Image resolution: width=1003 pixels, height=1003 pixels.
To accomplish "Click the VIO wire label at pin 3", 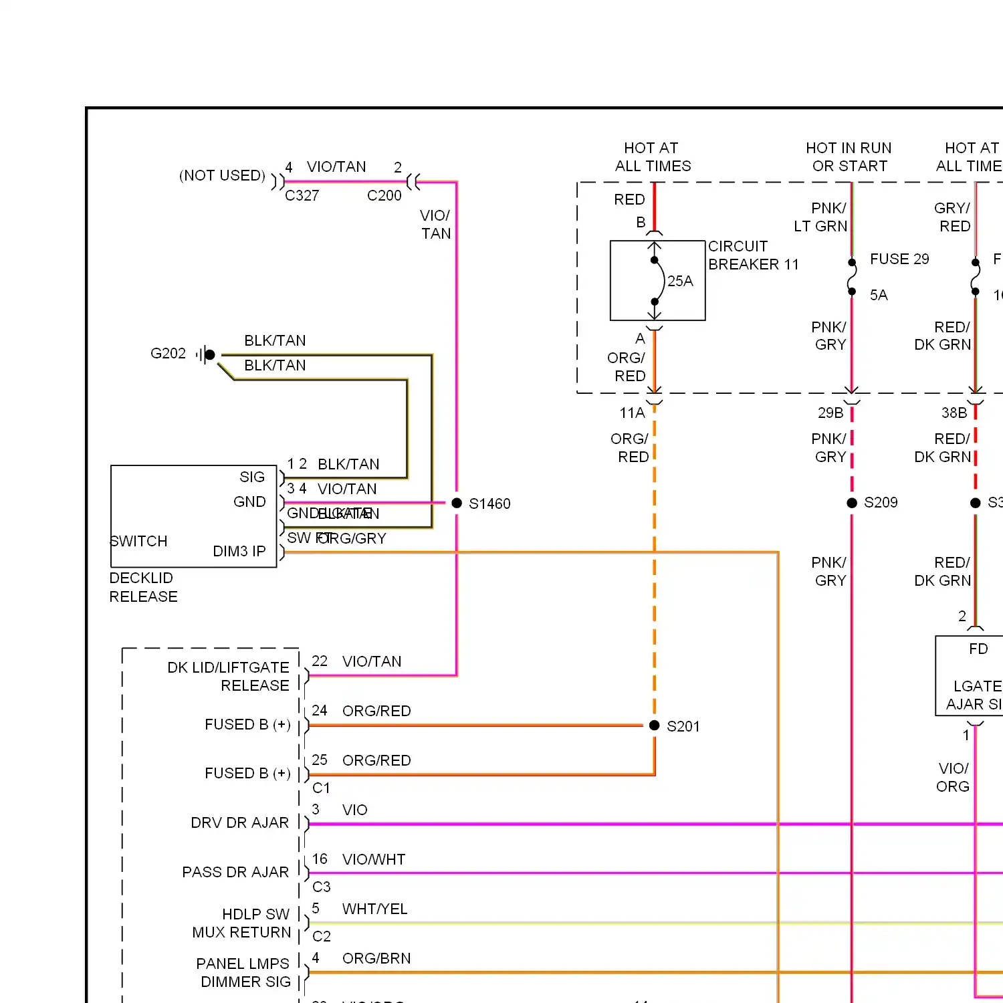I will 355,810.
